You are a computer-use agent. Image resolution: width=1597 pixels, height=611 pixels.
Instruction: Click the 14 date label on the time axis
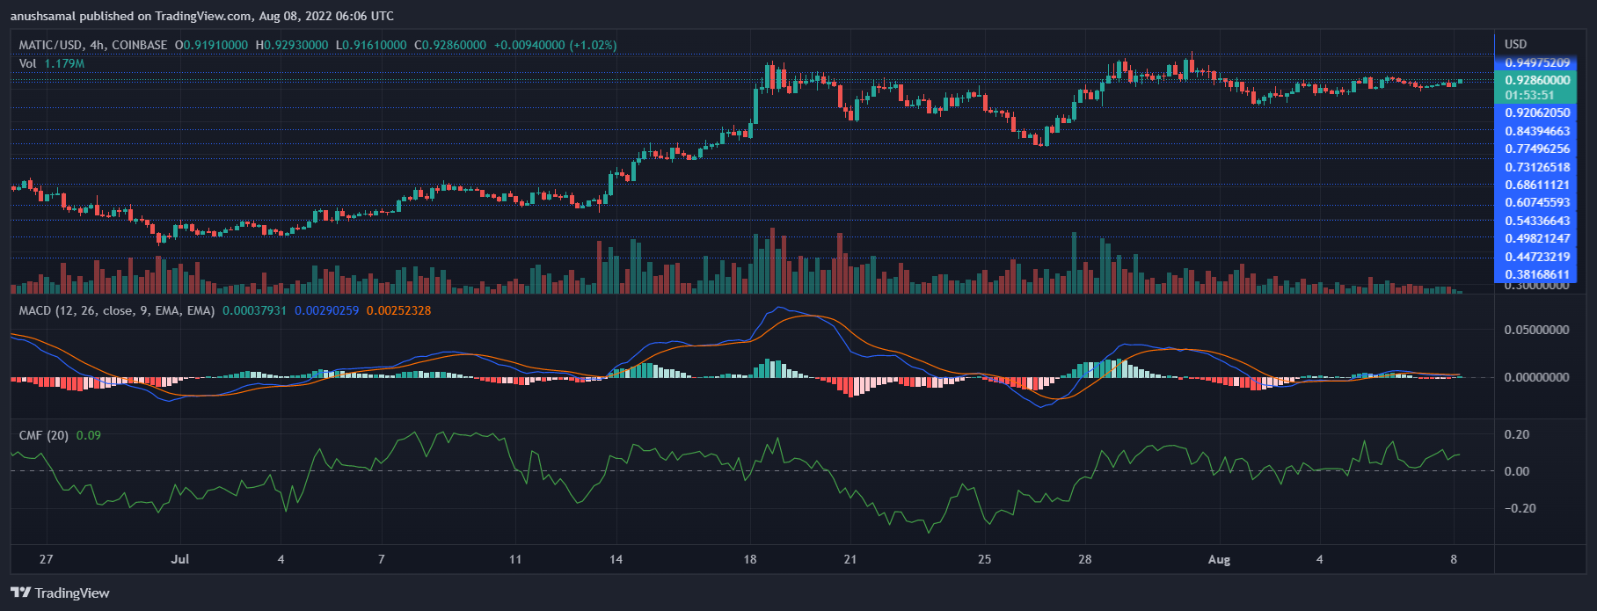pos(616,559)
